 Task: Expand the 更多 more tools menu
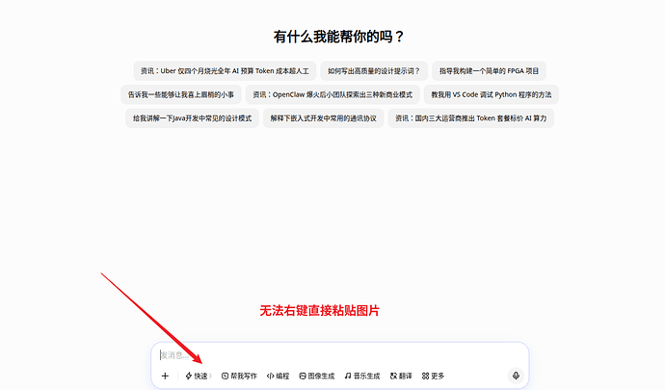coord(433,376)
